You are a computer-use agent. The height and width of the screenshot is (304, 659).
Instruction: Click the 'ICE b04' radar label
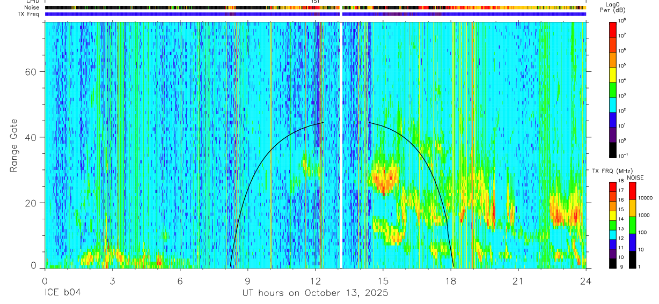(x=63, y=293)
